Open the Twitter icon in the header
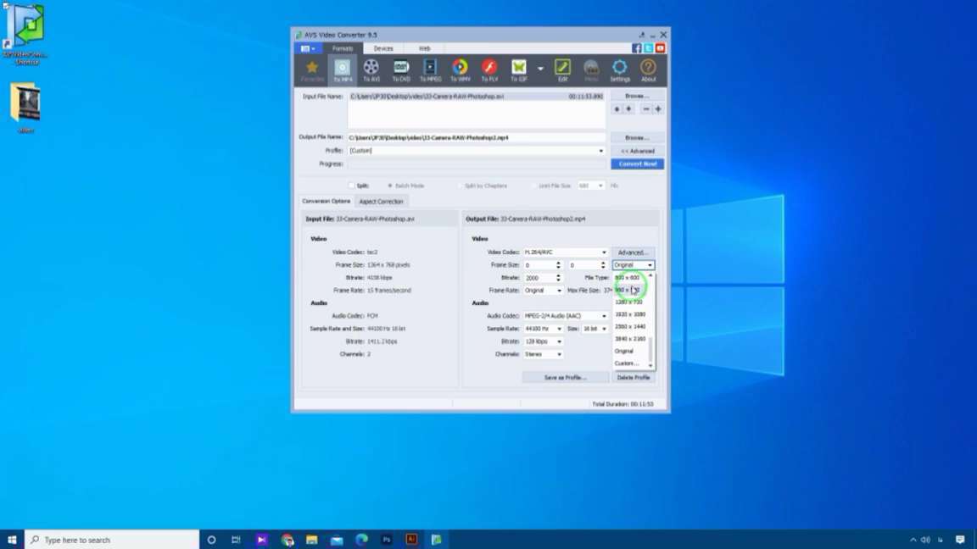Image resolution: width=977 pixels, height=549 pixels. click(x=648, y=48)
